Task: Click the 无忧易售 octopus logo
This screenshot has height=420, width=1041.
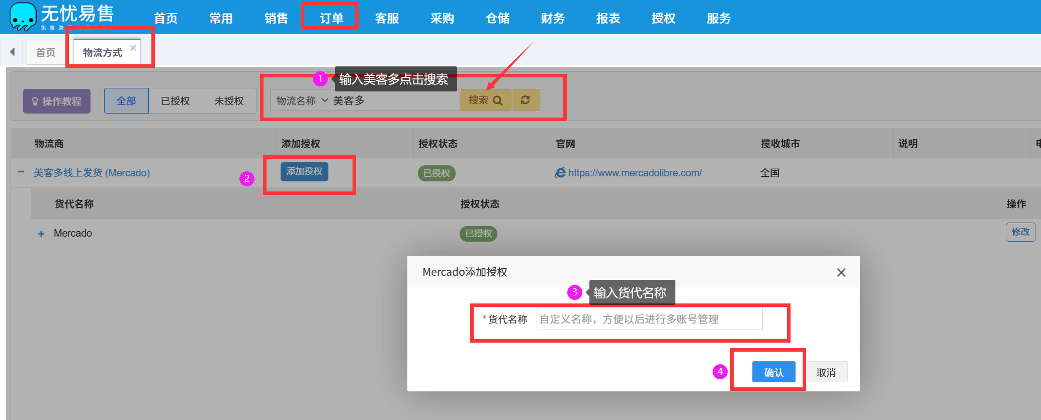Action: pos(23,16)
